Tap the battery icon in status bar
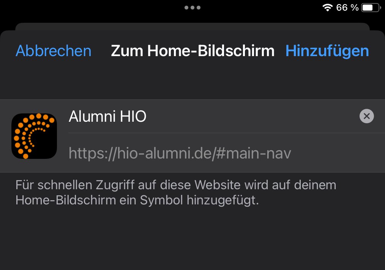 371,8
